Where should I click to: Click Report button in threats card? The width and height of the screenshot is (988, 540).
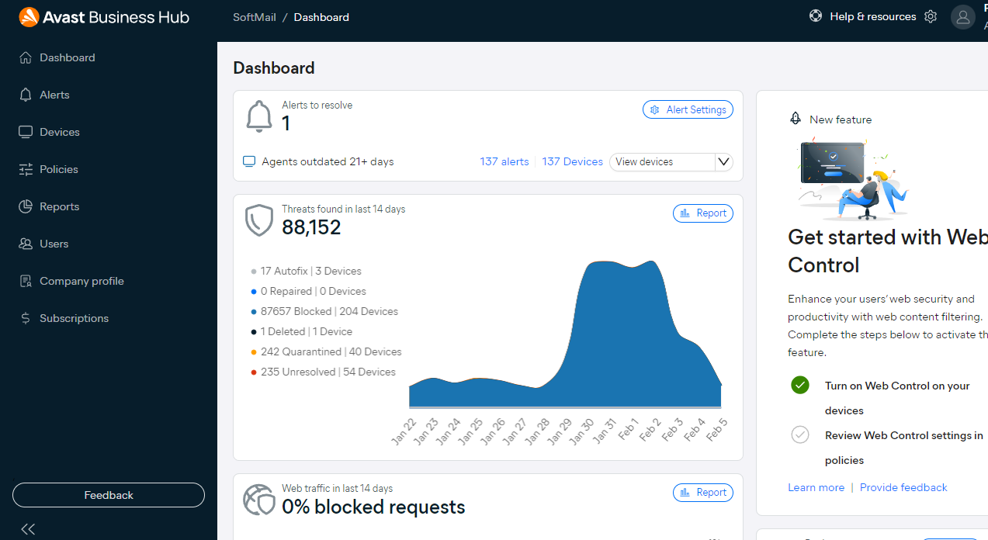[703, 213]
